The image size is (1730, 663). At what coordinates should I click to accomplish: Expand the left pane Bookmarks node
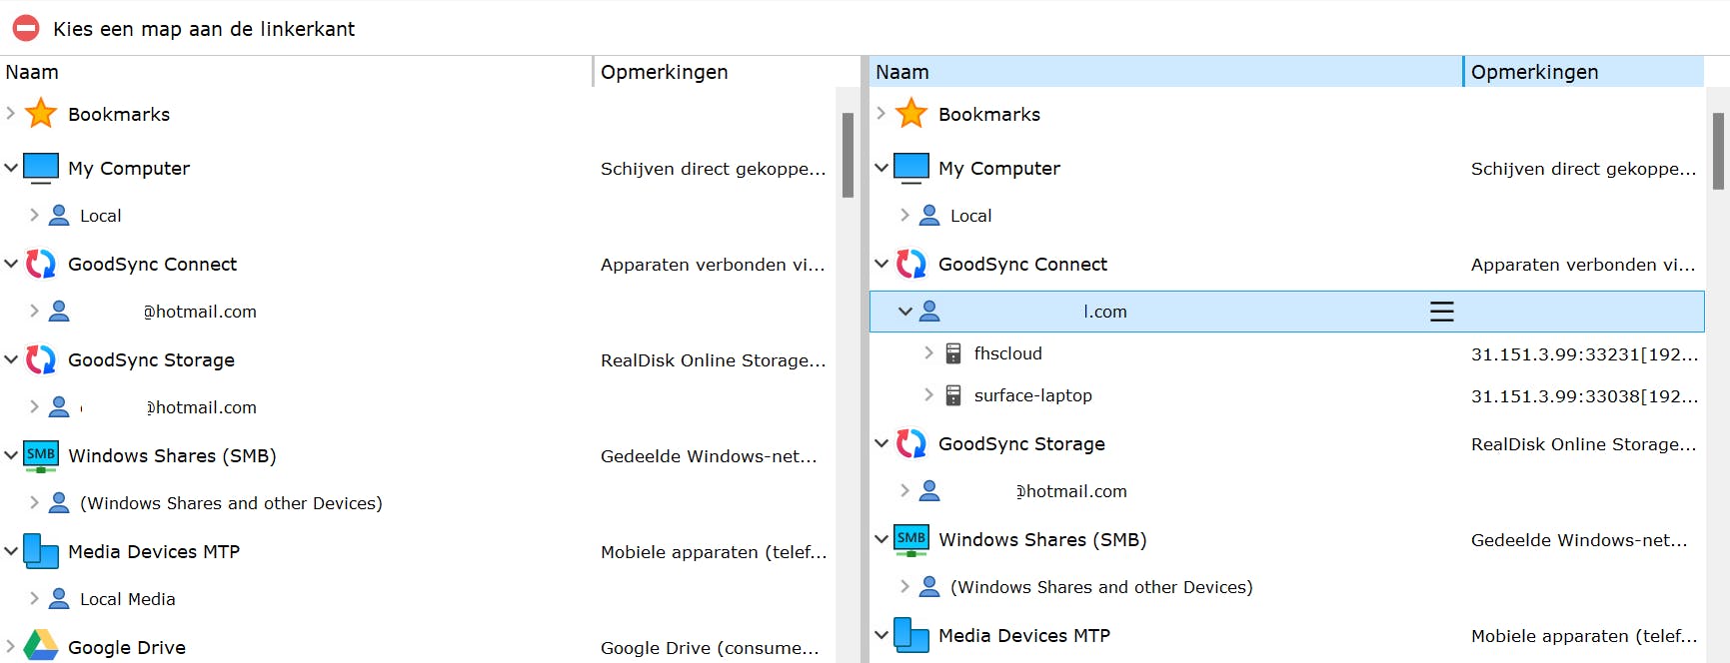pyautogui.click(x=11, y=114)
